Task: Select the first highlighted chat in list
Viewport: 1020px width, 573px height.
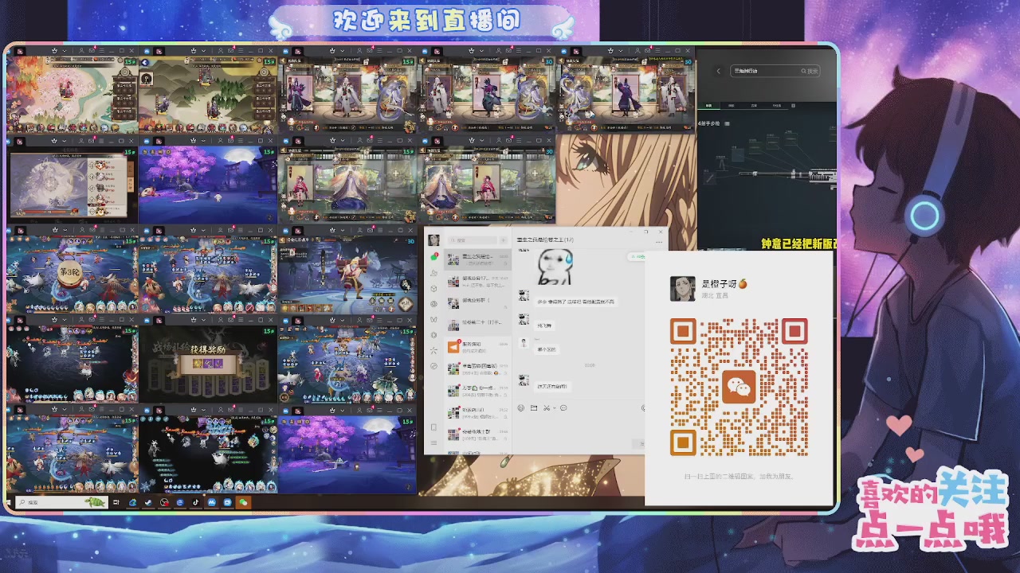Action: (x=477, y=259)
